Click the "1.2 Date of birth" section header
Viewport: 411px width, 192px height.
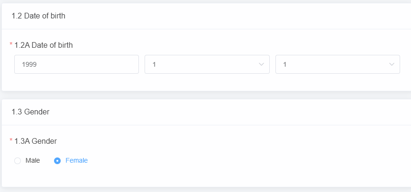(38, 16)
